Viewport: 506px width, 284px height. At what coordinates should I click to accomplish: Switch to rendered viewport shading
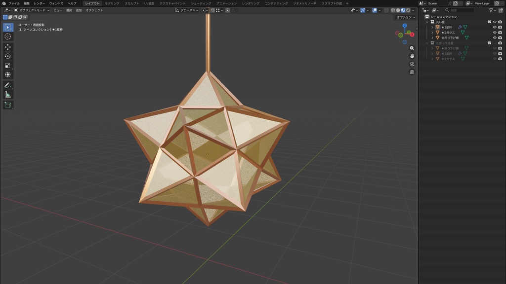pos(408,10)
